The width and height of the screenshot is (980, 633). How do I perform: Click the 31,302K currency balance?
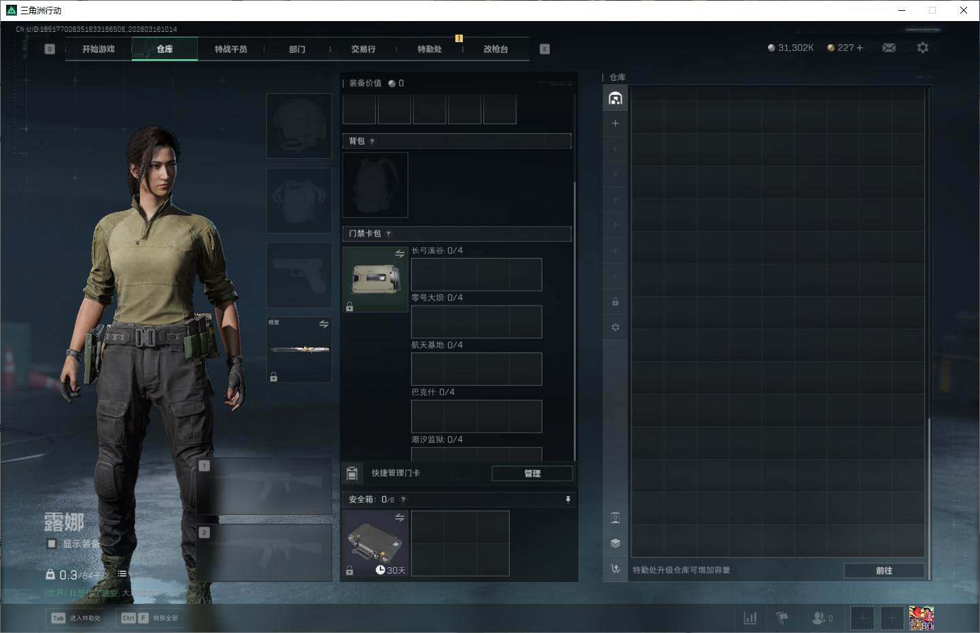790,48
